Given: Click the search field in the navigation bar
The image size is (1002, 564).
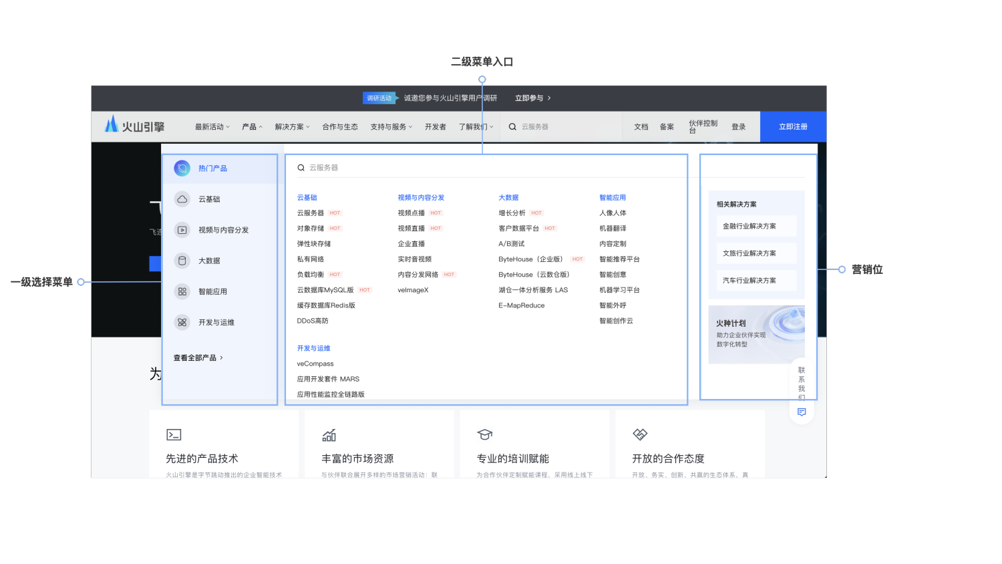Looking at the screenshot, I should 561,127.
